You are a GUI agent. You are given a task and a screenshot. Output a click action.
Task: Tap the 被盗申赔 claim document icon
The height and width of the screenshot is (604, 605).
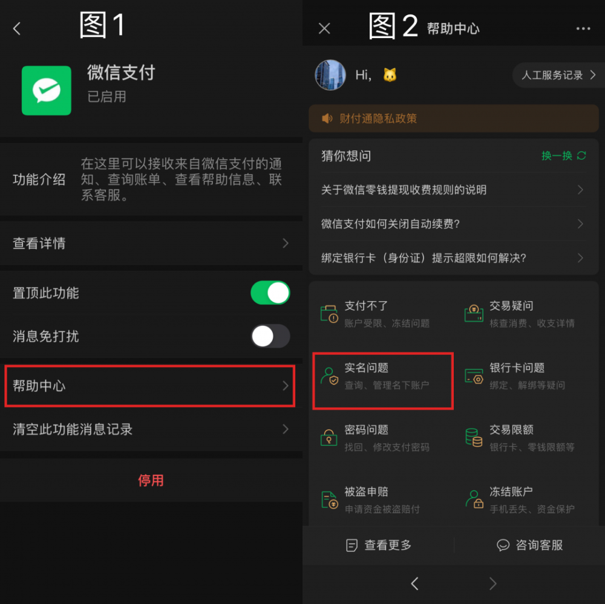pyautogui.click(x=330, y=500)
